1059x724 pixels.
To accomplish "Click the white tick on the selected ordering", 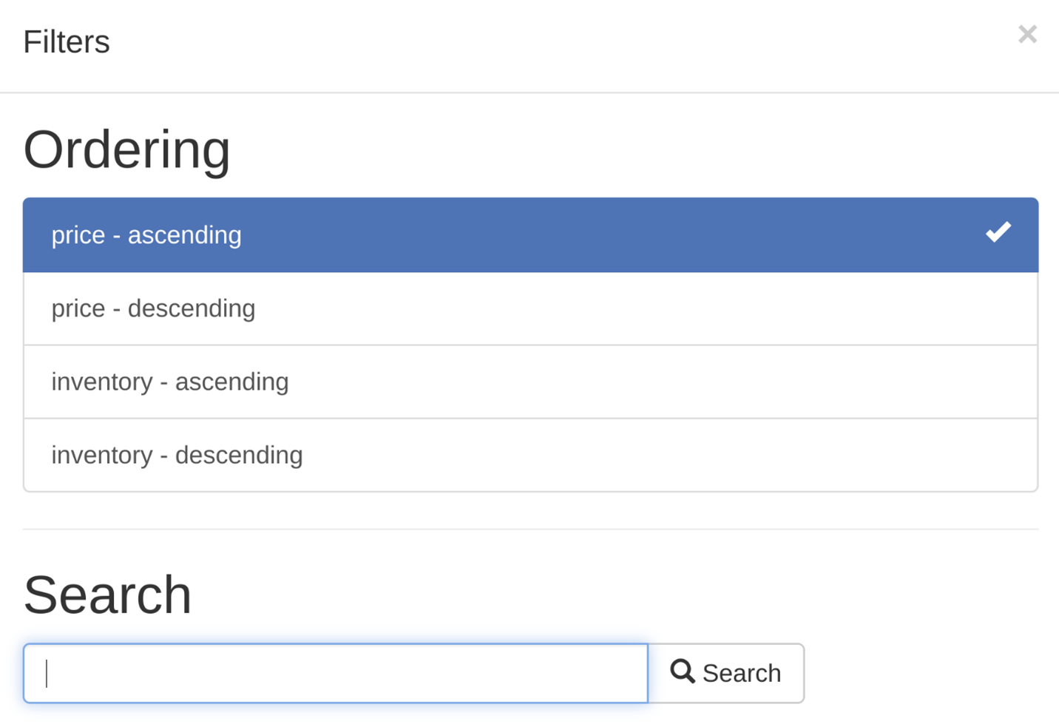I will point(998,232).
